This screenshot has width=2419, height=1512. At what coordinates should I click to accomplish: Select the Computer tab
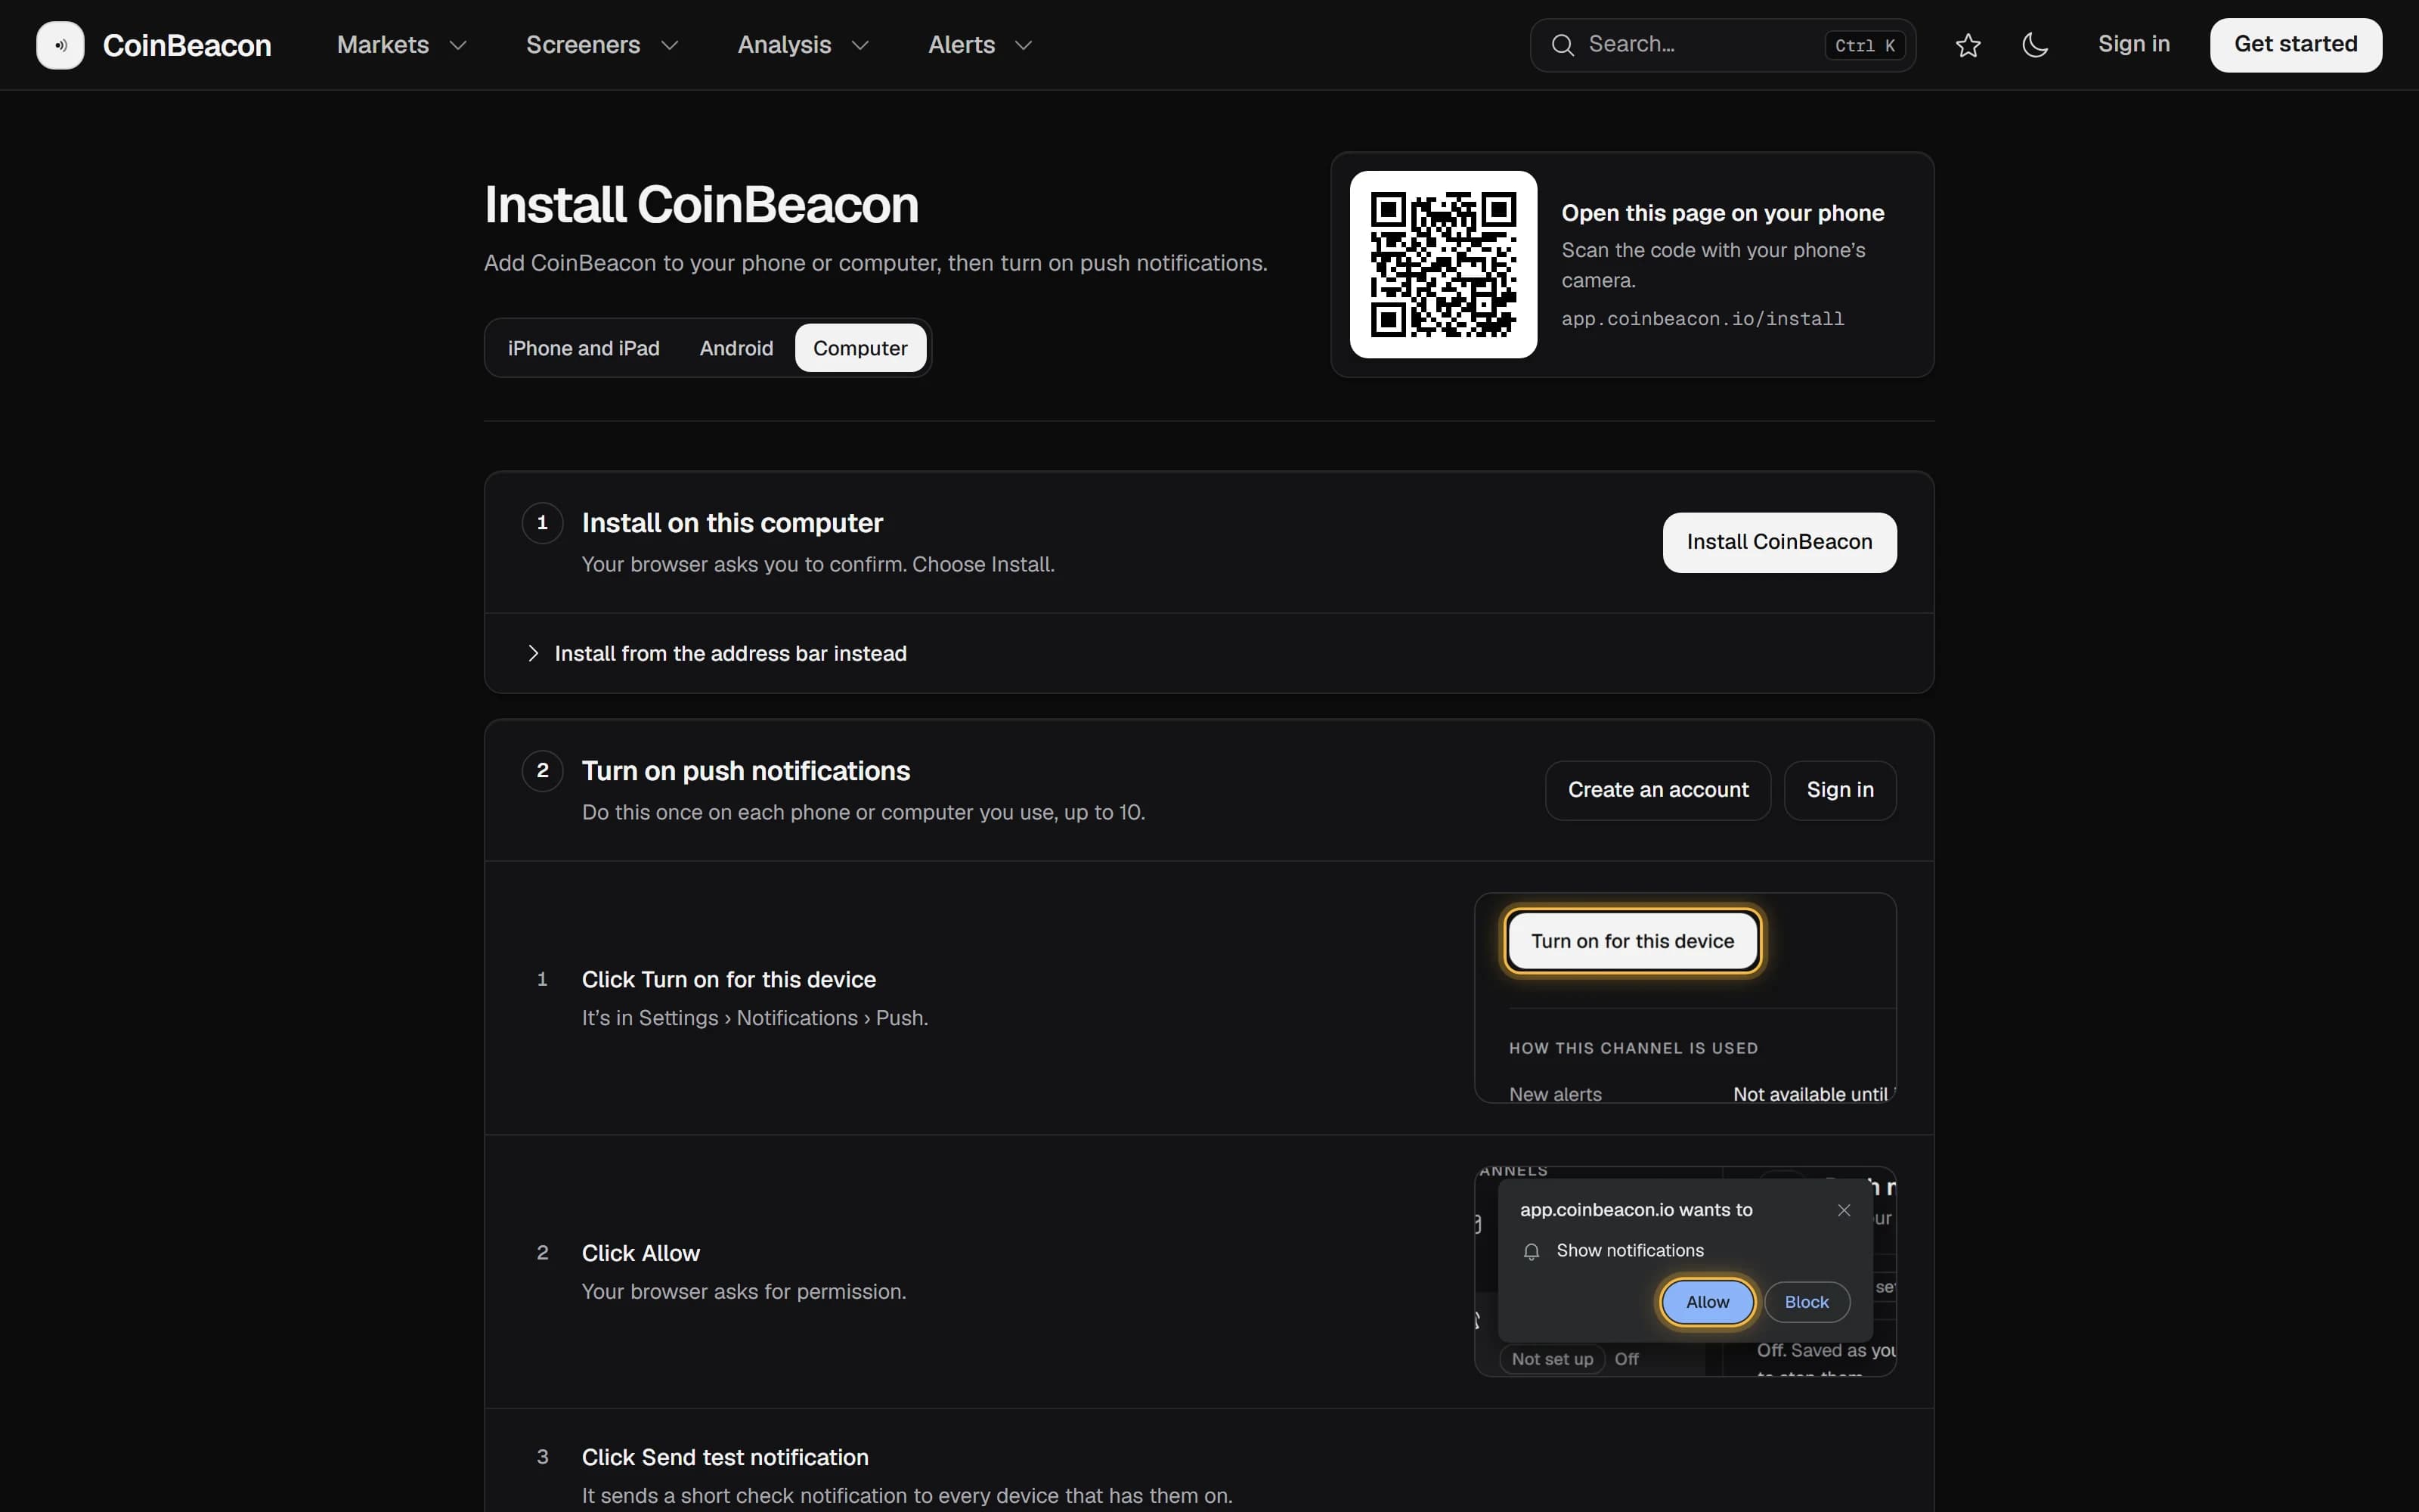(x=860, y=348)
